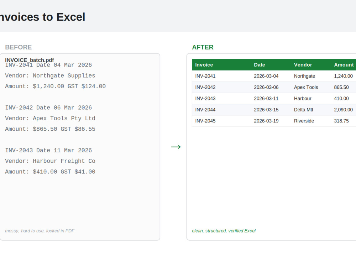The height and width of the screenshot is (267, 356).
Task: Click the Date column header
Action: coord(271,65)
